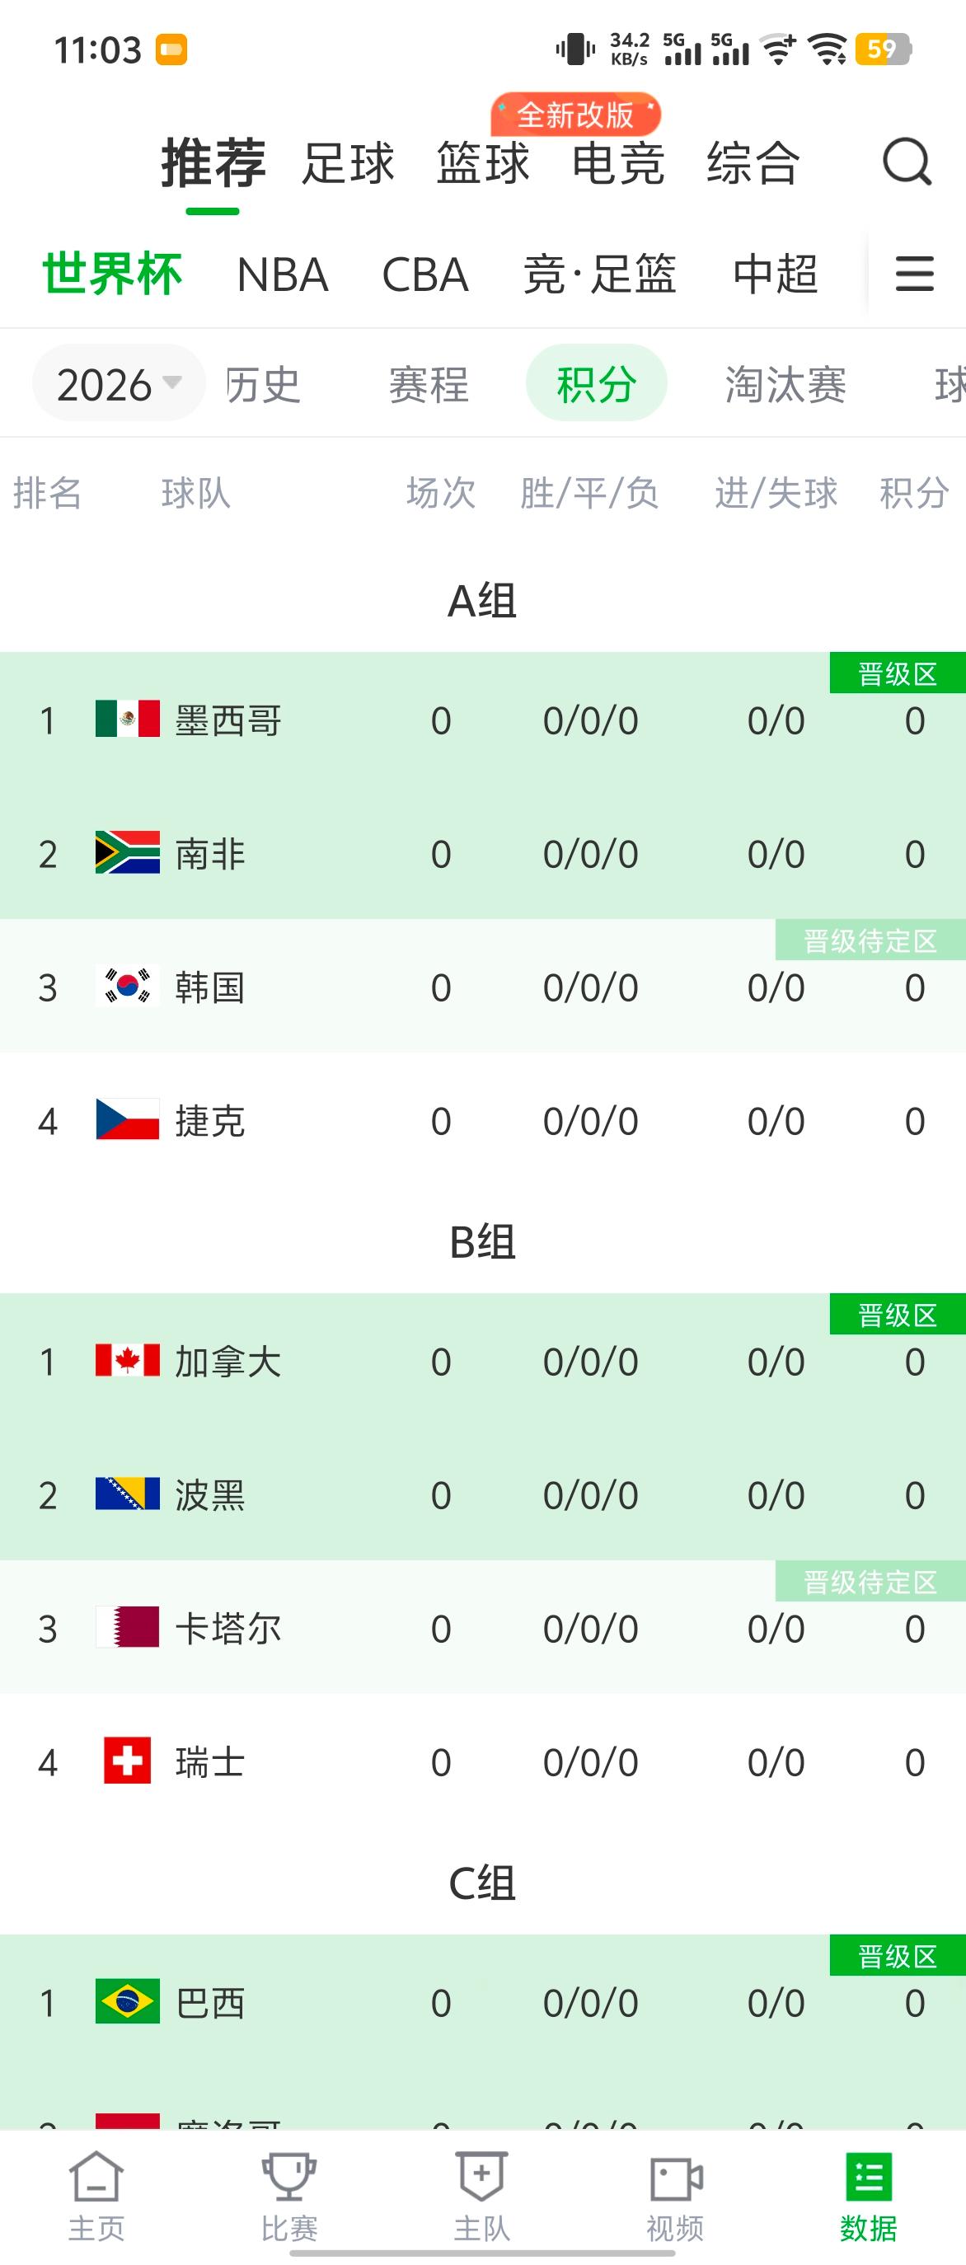Show the 历史 history view

pos(263,384)
